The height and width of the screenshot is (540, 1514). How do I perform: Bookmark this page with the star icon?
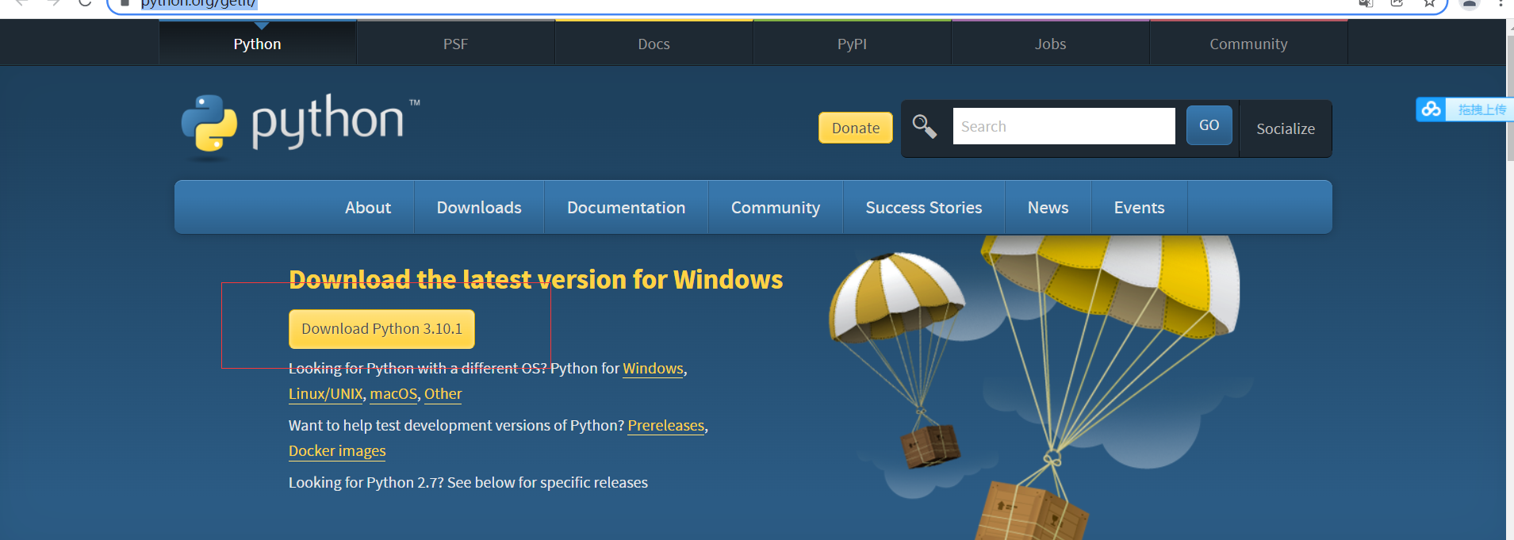(x=1429, y=3)
